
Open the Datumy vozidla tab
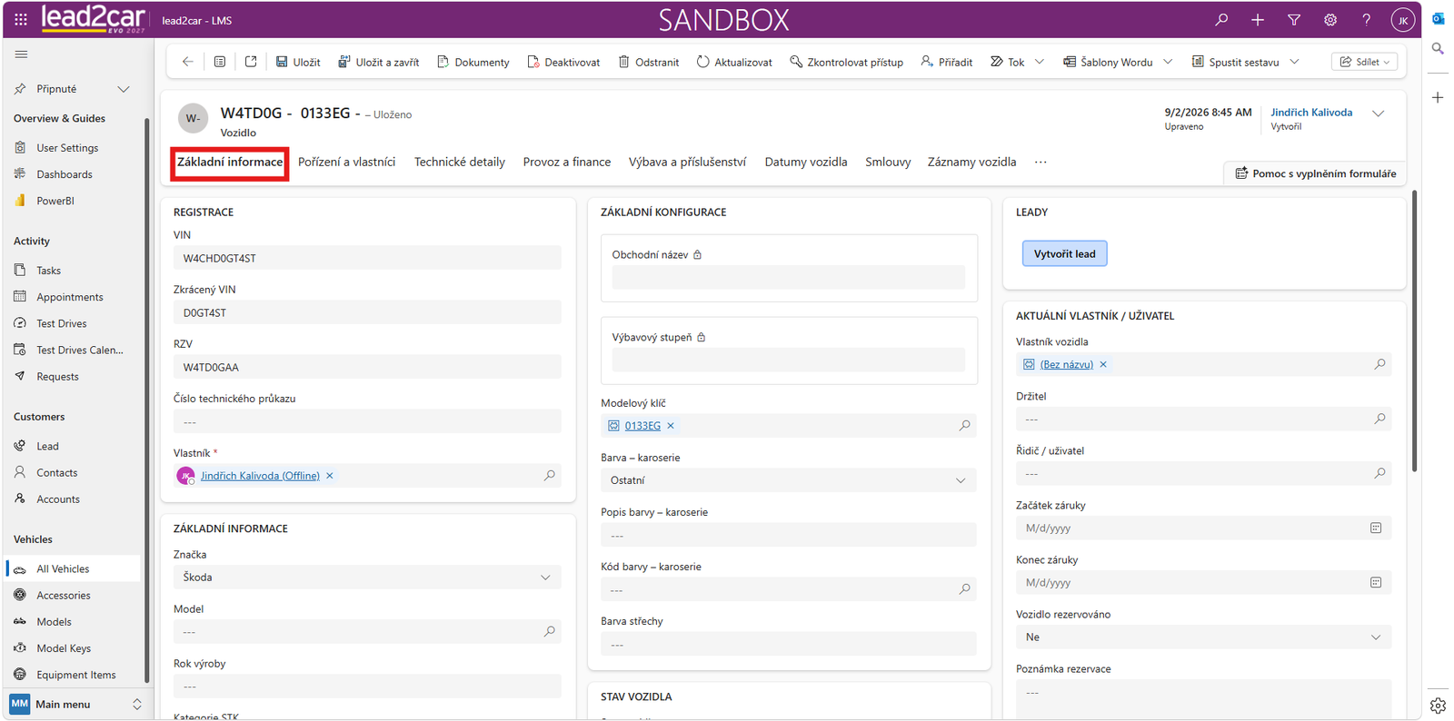coord(806,163)
